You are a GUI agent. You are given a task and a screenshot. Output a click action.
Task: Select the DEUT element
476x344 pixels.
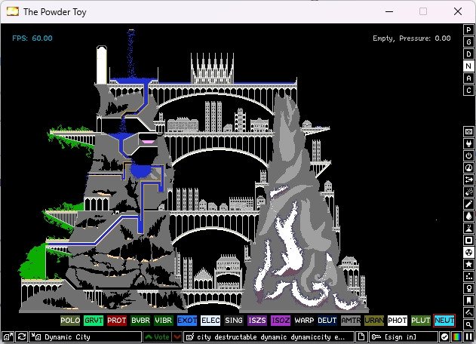(x=327, y=321)
